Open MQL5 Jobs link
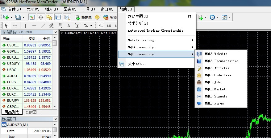 coord(221,82)
